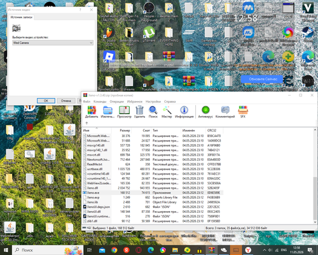Click the Отмена button in the dialog
Viewport: 318px width, 255px height.
66,101
